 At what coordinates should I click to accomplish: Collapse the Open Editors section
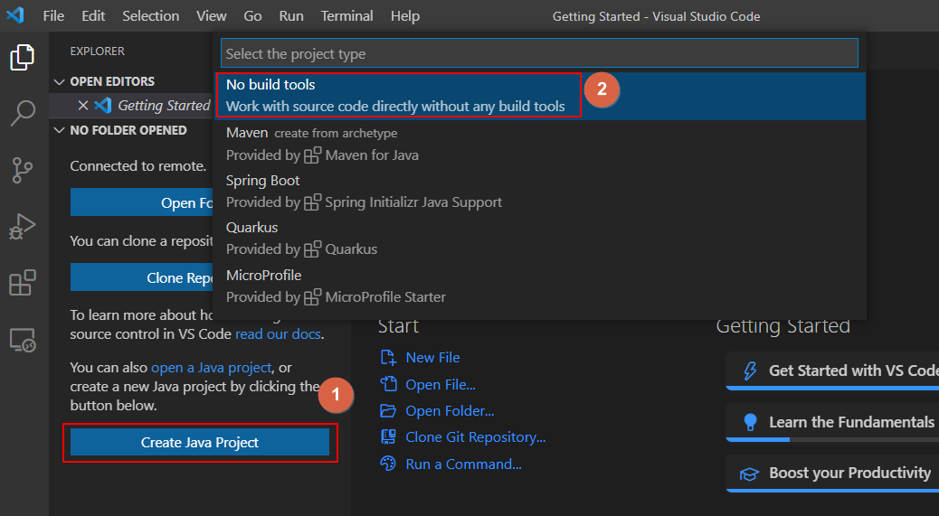59,81
